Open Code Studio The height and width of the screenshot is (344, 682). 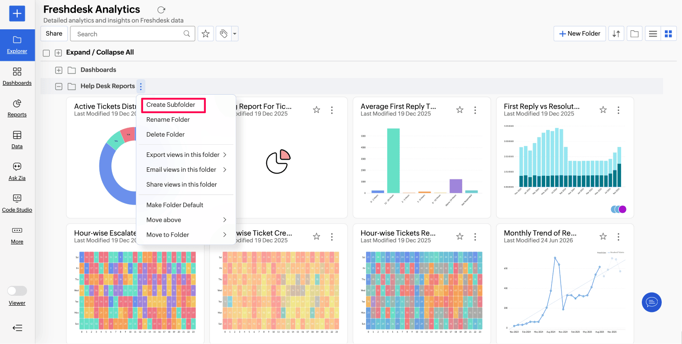[17, 203]
